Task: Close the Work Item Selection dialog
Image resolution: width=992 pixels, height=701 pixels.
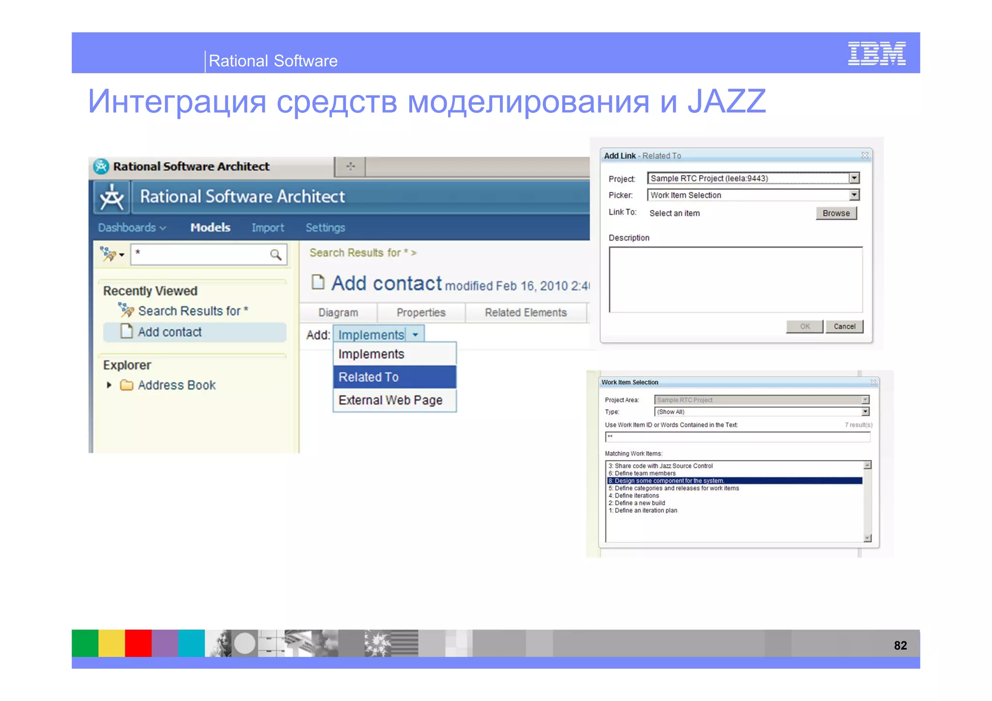Action: (874, 382)
